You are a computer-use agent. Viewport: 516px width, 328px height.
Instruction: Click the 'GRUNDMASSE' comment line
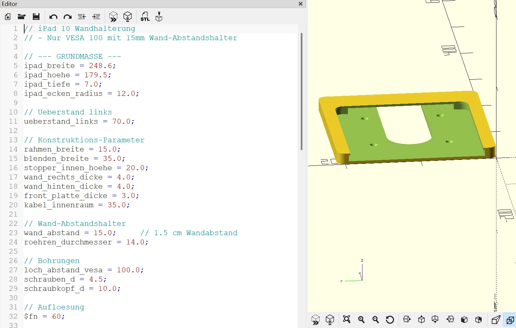click(x=73, y=56)
